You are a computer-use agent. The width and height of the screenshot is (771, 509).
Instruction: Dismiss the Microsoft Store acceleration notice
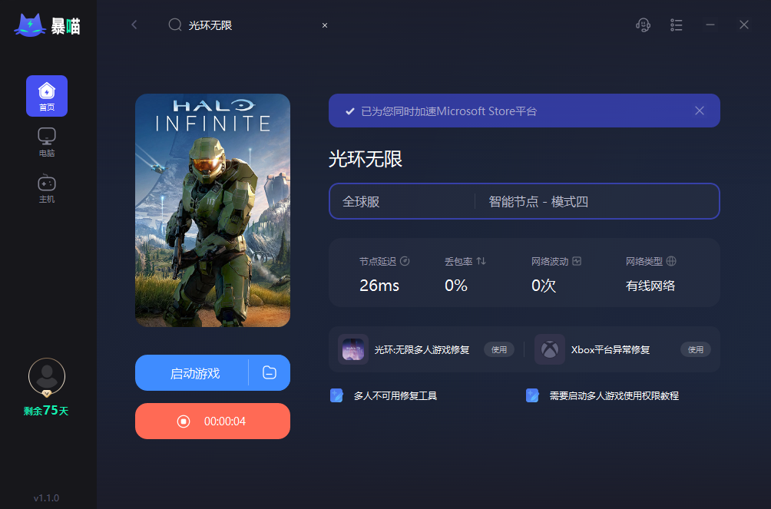tap(700, 111)
